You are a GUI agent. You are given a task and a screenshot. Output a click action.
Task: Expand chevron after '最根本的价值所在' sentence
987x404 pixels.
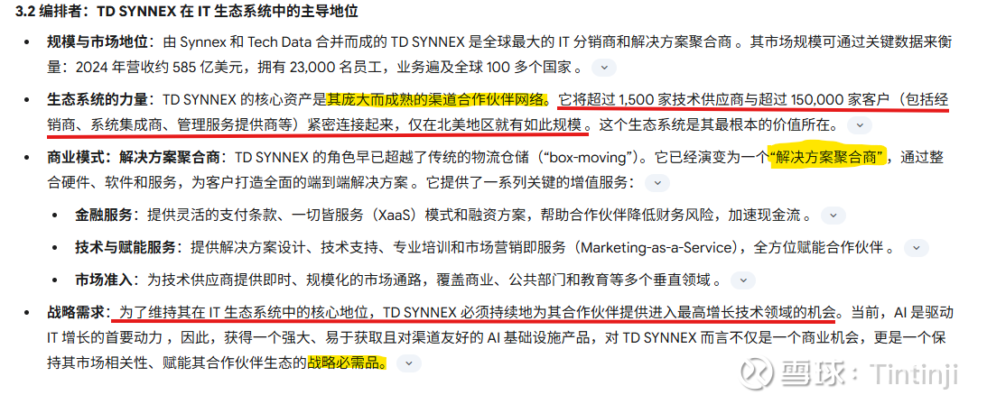[x=859, y=125]
